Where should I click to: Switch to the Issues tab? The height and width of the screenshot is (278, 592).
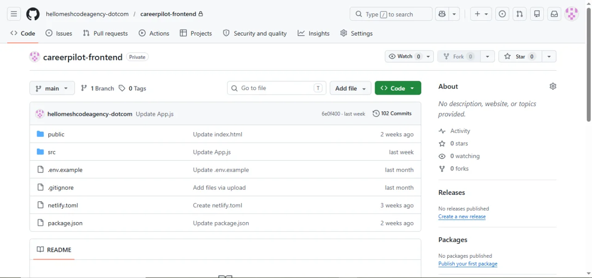59,33
